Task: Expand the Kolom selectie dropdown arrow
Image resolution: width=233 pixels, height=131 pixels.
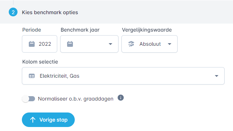Action: coord(217,76)
